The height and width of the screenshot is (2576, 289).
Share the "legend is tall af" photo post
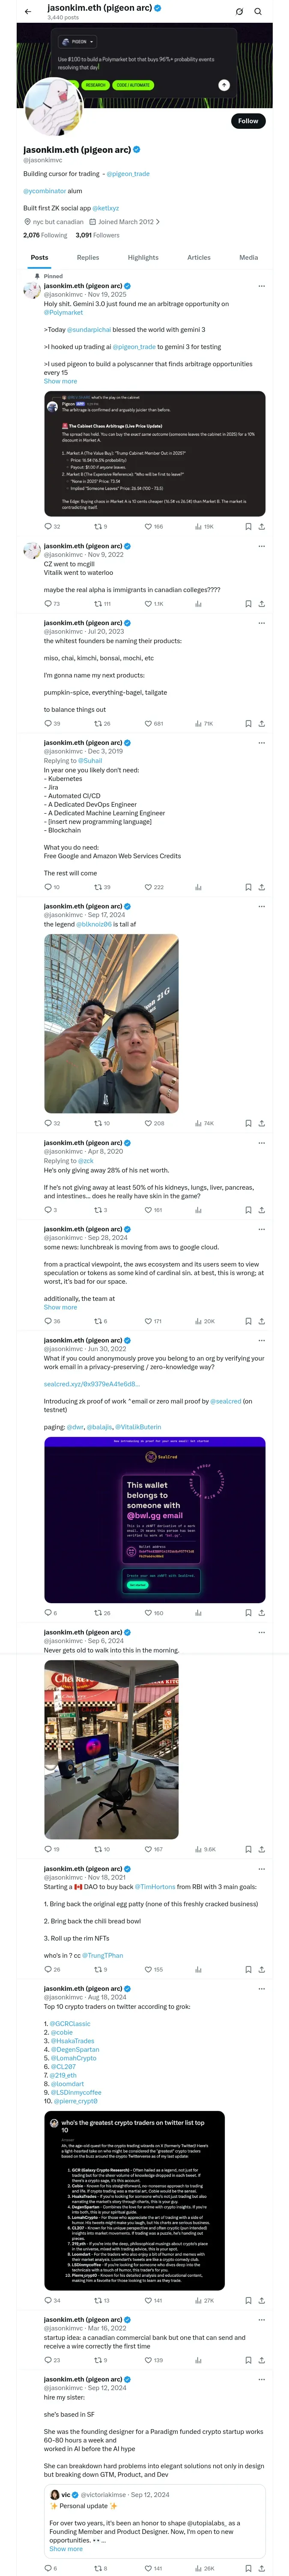[261, 1123]
